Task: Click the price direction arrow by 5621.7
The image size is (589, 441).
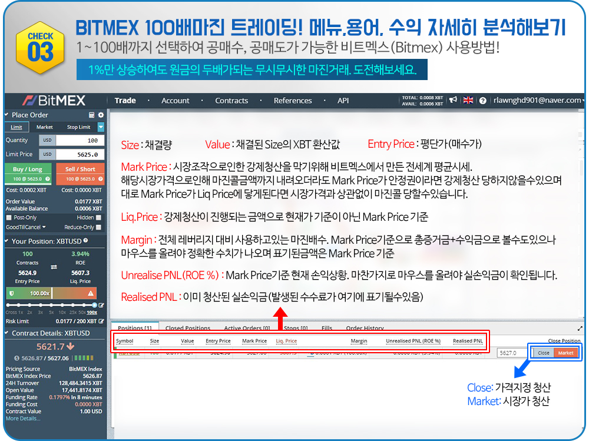Action: pyautogui.click(x=71, y=346)
